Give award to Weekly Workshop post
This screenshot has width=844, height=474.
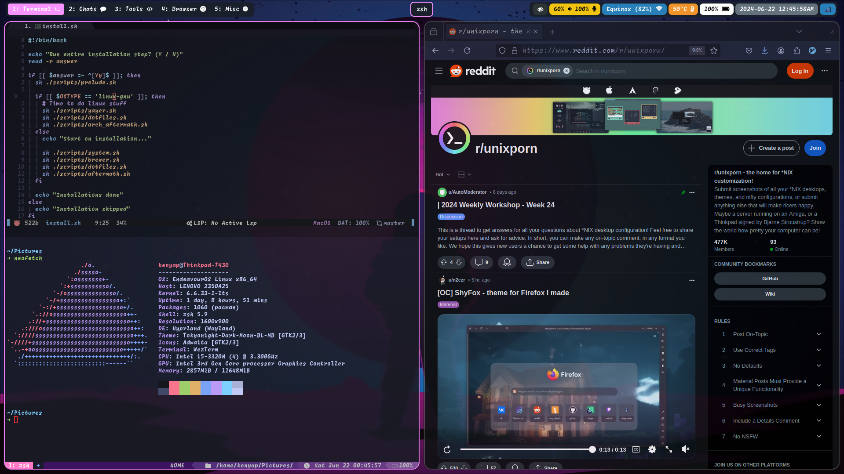(x=507, y=262)
